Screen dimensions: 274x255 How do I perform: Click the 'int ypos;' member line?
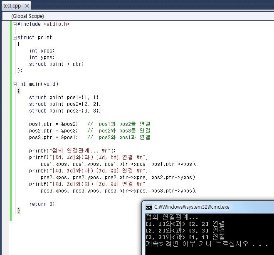pos(42,57)
